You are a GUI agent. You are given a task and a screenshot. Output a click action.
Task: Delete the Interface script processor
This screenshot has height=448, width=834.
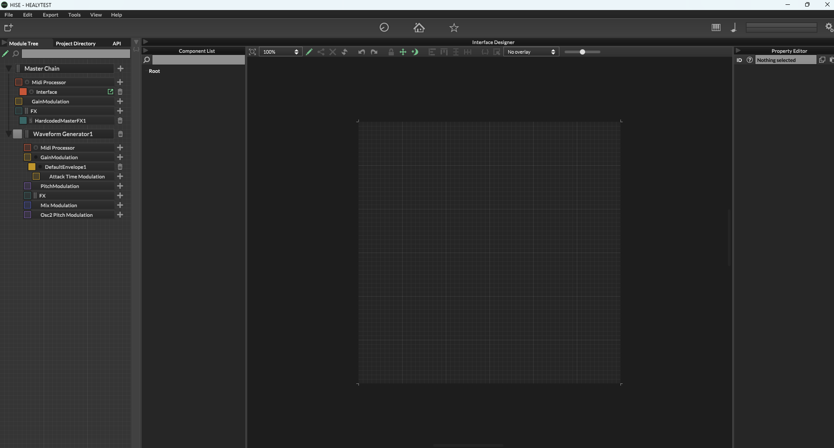[x=120, y=92]
